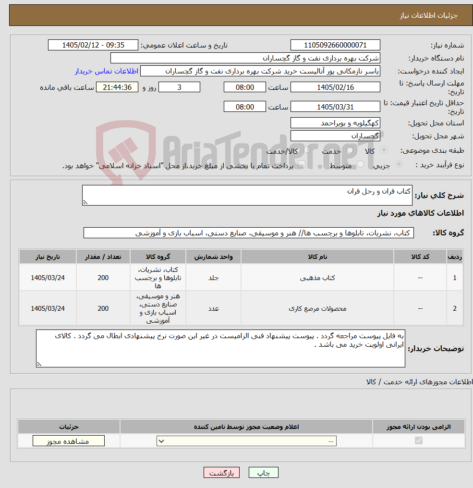Click the اعلام وضعیت مجوز header
The height and width of the screenshot is (488, 473).
[x=246, y=427]
